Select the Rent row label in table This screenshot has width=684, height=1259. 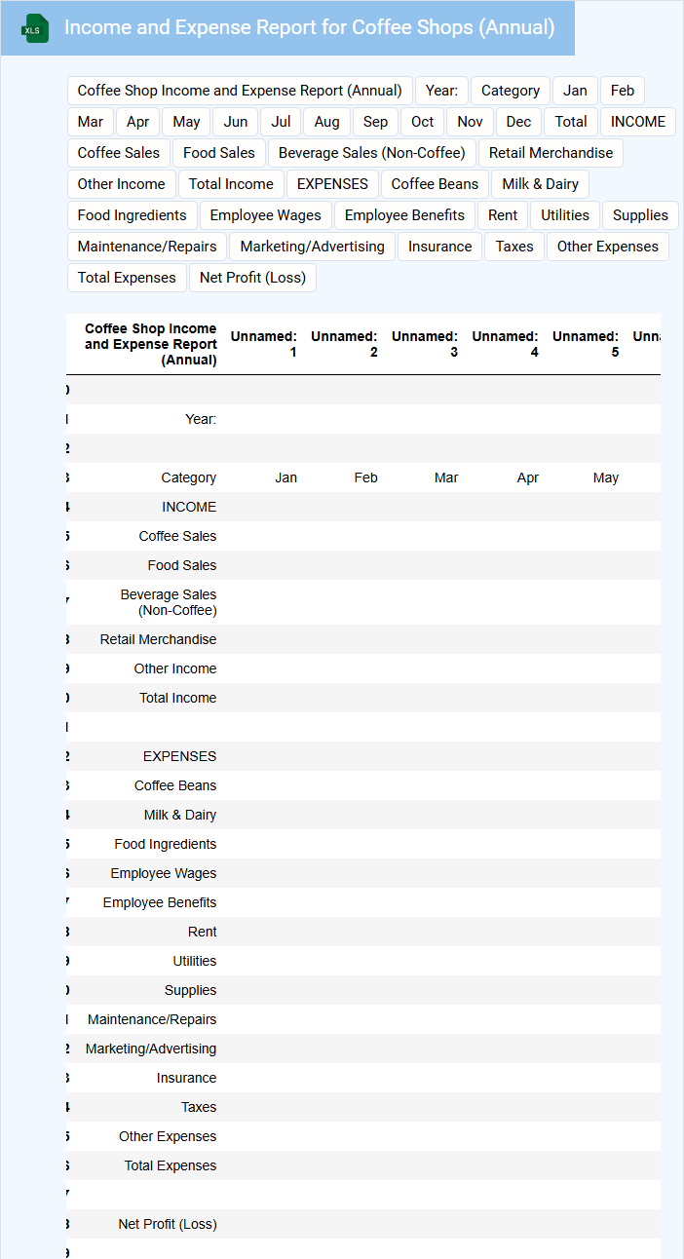[x=203, y=932]
